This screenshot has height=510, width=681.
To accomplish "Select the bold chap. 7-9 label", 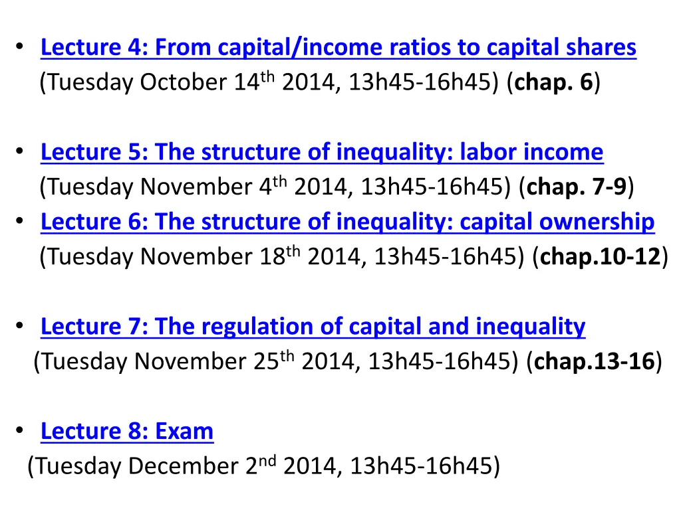I will (576, 188).
